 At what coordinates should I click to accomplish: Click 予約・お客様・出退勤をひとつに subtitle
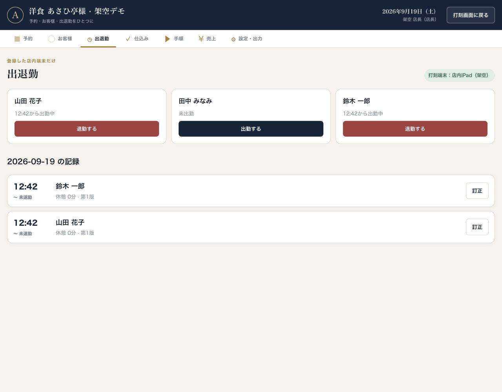pyautogui.click(x=61, y=21)
